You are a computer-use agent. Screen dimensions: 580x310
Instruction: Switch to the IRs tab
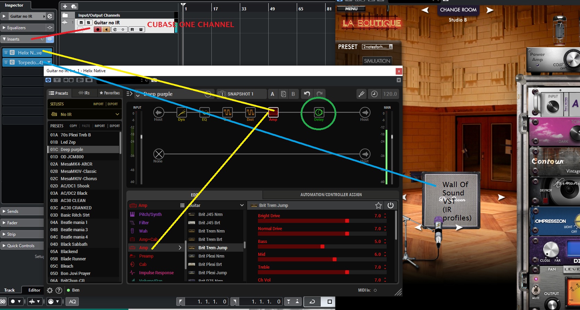(84, 93)
